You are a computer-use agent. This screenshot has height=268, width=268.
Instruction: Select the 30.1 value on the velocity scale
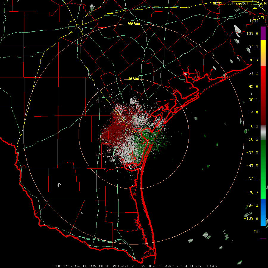coord(253,100)
